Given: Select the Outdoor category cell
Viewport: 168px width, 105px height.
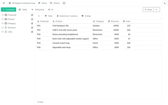Looking at the screenshot, I should pos(96,26).
